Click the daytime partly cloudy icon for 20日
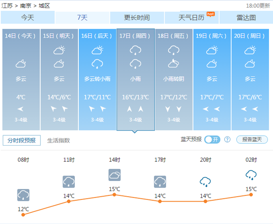273x224 pixels. click(250, 50)
